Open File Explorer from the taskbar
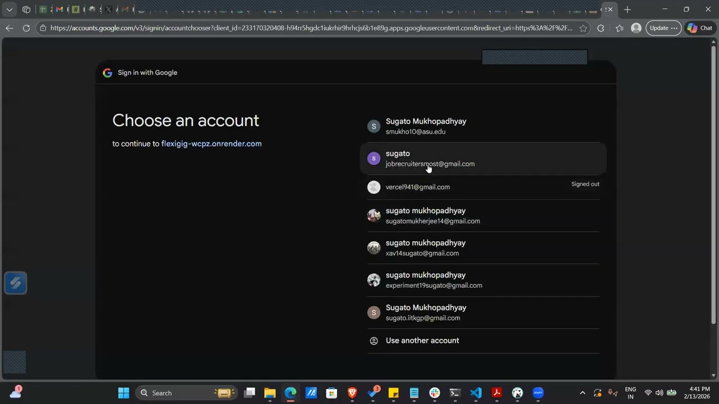Image resolution: width=719 pixels, height=404 pixels. click(270, 393)
